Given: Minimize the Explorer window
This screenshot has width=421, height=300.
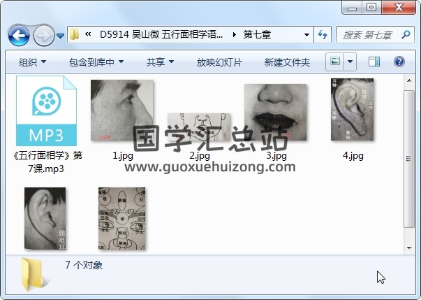Looking at the screenshot, I should pyautogui.click(x=352, y=8).
